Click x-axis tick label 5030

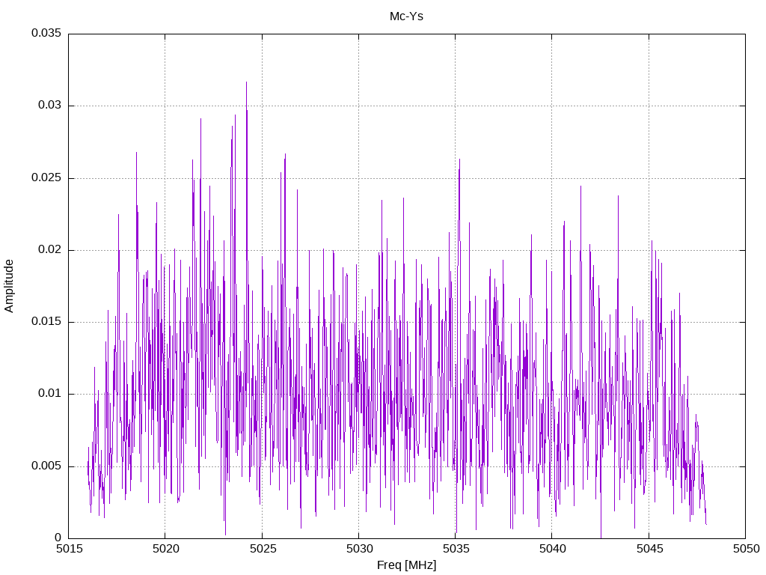pyautogui.click(x=359, y=549)
